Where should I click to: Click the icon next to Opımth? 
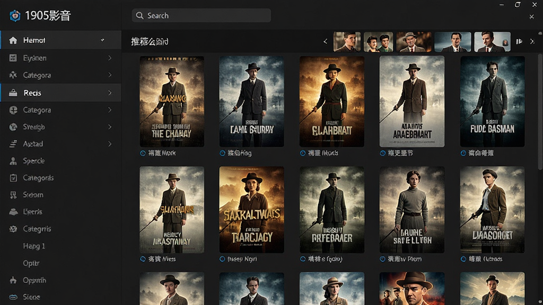[x=13, y=280]
